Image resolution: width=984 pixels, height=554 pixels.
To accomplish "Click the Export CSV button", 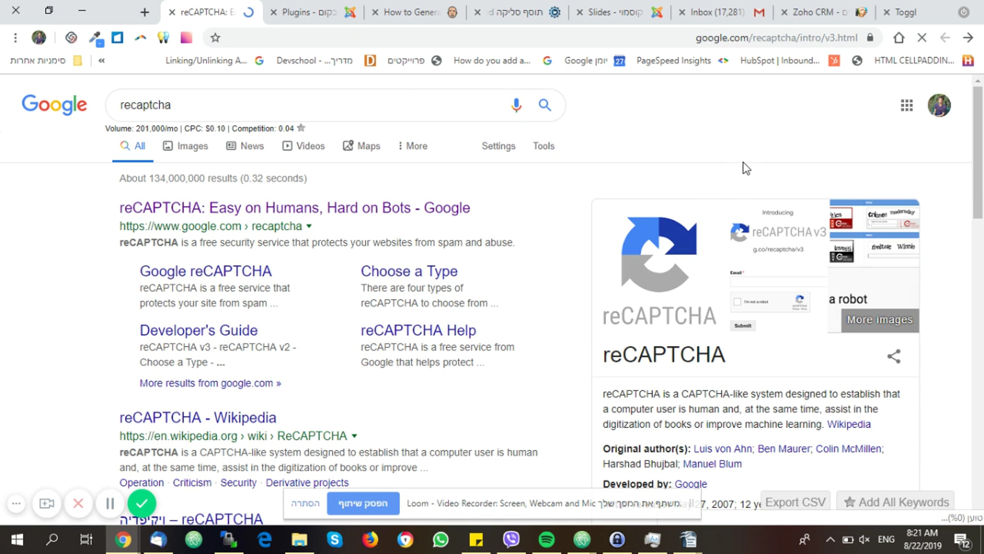I will [x=795, y=502].
